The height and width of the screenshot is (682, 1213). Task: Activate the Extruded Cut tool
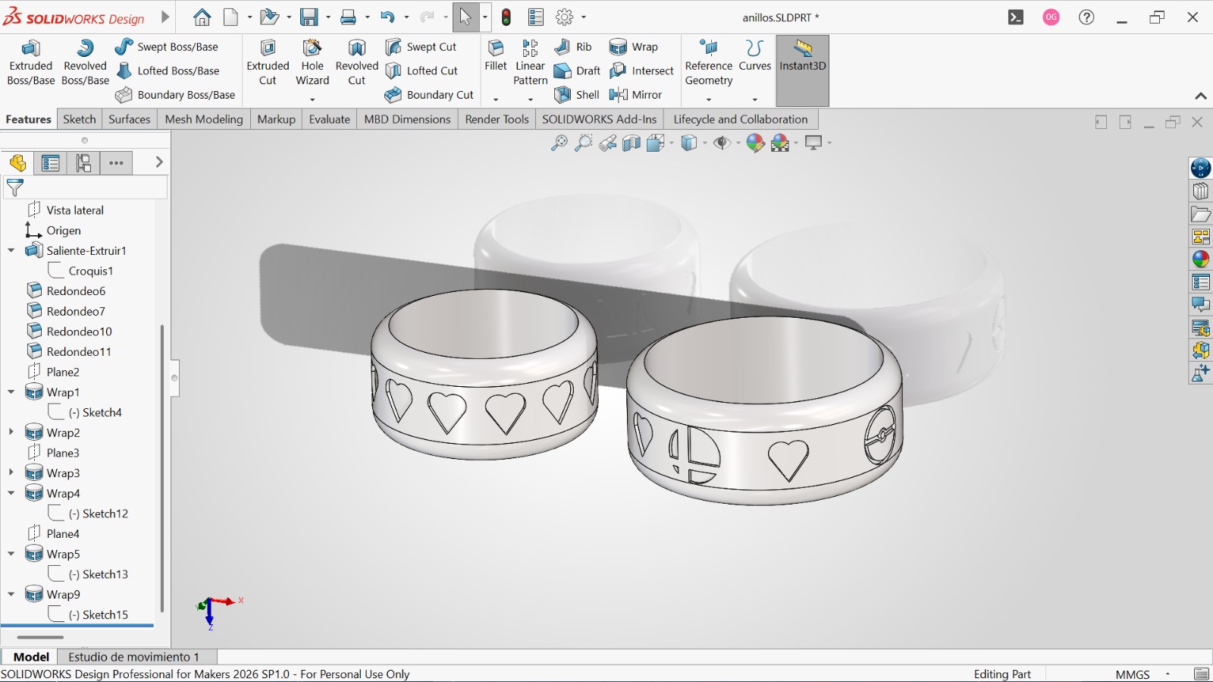tap(268, 62)
